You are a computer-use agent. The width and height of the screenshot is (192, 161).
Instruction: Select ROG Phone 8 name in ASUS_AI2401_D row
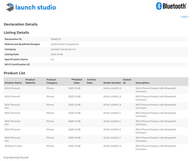12,88
